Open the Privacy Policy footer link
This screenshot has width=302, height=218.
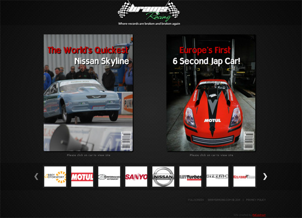[256, 200]
